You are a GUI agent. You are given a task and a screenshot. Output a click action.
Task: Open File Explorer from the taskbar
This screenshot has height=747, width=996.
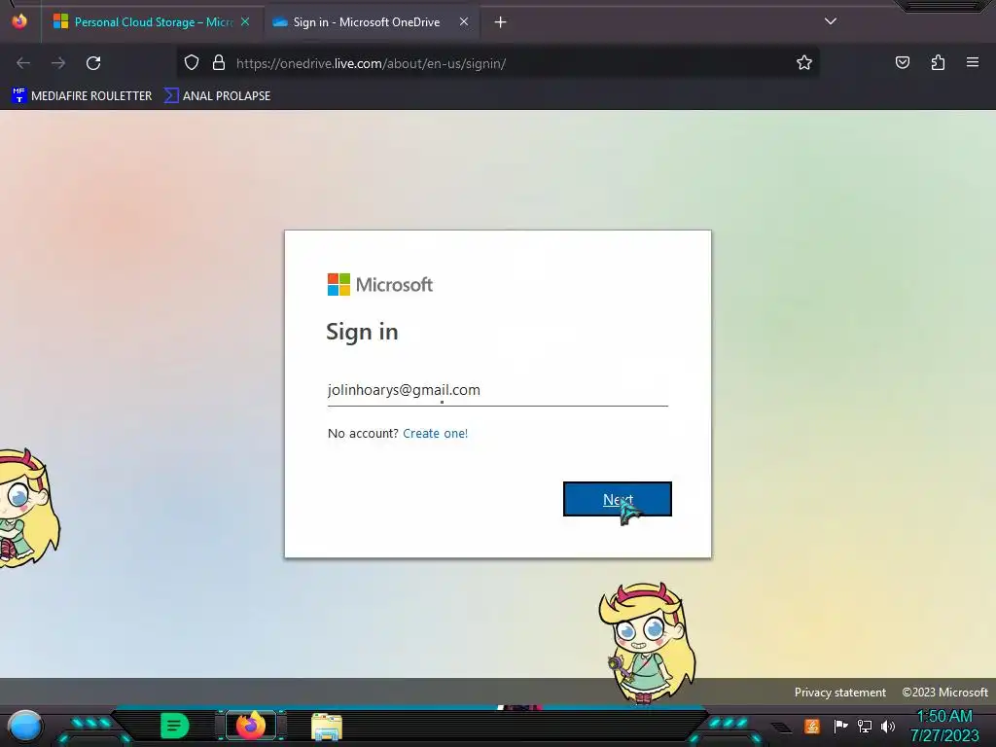(327, 727)
